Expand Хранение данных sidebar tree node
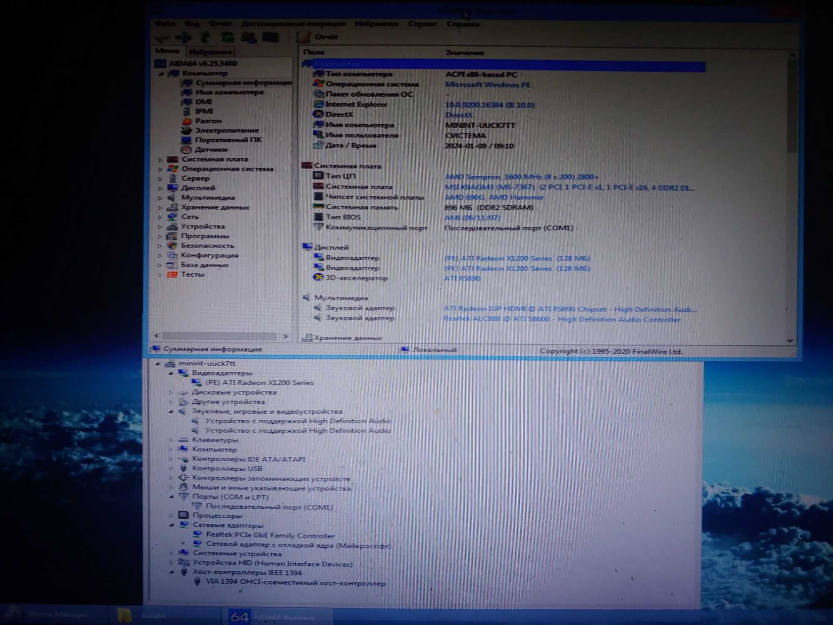 click(x=160, y=207)
